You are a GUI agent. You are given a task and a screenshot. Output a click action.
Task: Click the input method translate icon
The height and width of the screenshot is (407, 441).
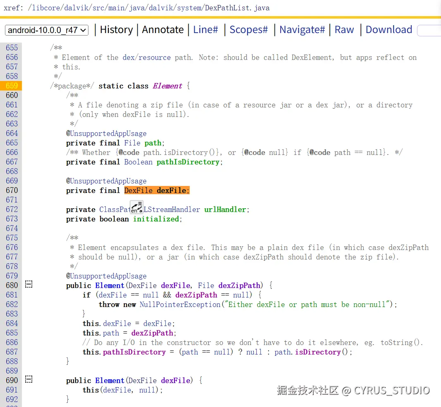[x=137, y=207]
